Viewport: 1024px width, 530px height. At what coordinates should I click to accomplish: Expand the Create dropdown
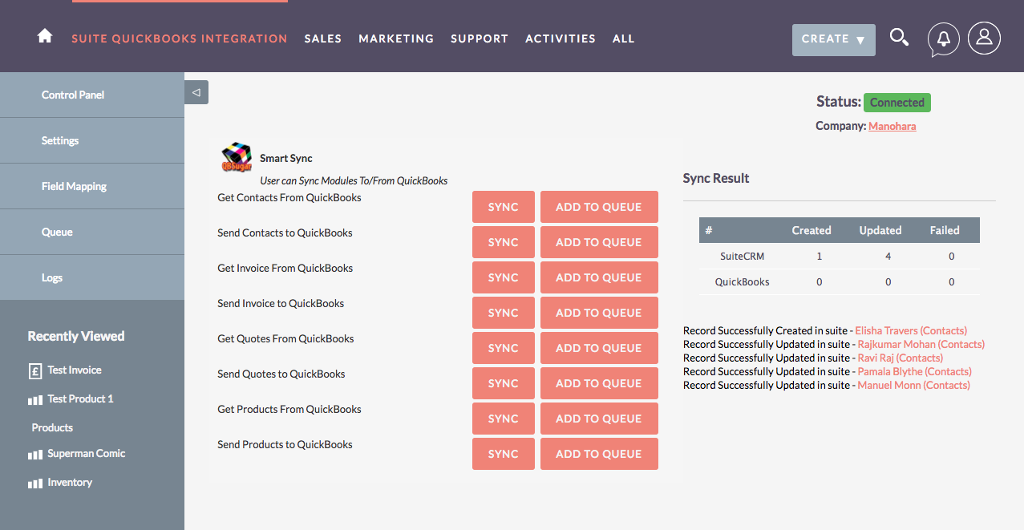pyautogui.click(x=833, y=39)
